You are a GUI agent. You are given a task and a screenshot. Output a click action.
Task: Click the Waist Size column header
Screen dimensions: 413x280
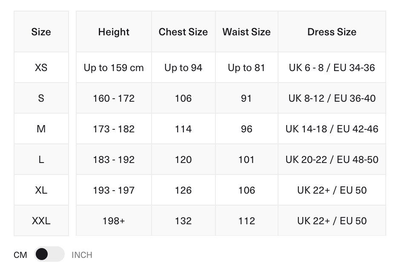pos(247,32)
